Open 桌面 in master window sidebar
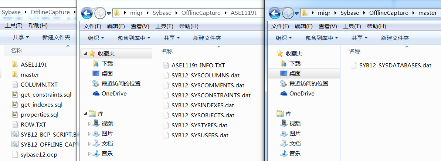Screen dimensions: 441x161 coord(290,73)
